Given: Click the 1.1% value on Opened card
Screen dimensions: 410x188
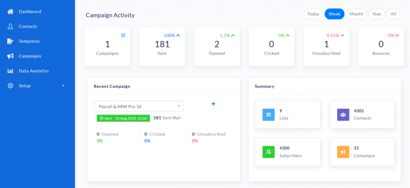Looking at the screenshot, I should tap(224, 35).
